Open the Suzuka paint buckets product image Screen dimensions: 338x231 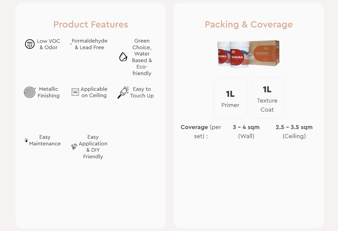point(248,54)
